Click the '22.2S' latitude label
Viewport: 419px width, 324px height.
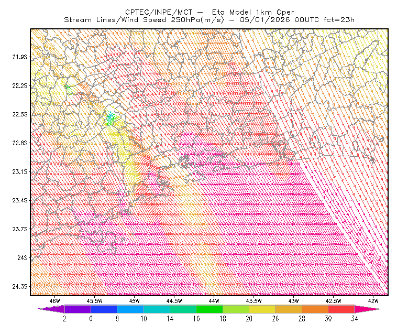(x=19, y=85)
